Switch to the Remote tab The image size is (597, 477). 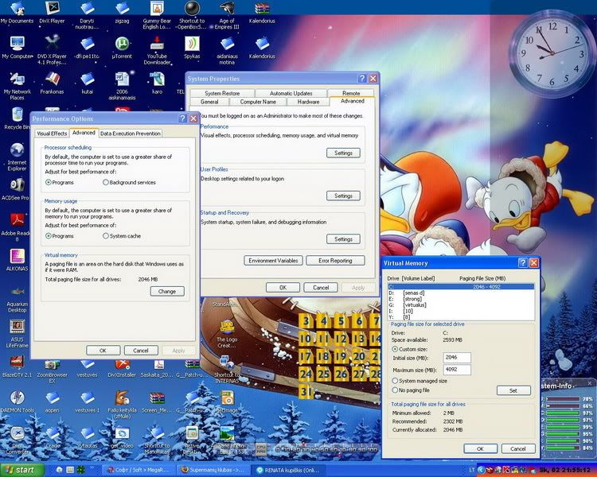click(x=351, y=93)
